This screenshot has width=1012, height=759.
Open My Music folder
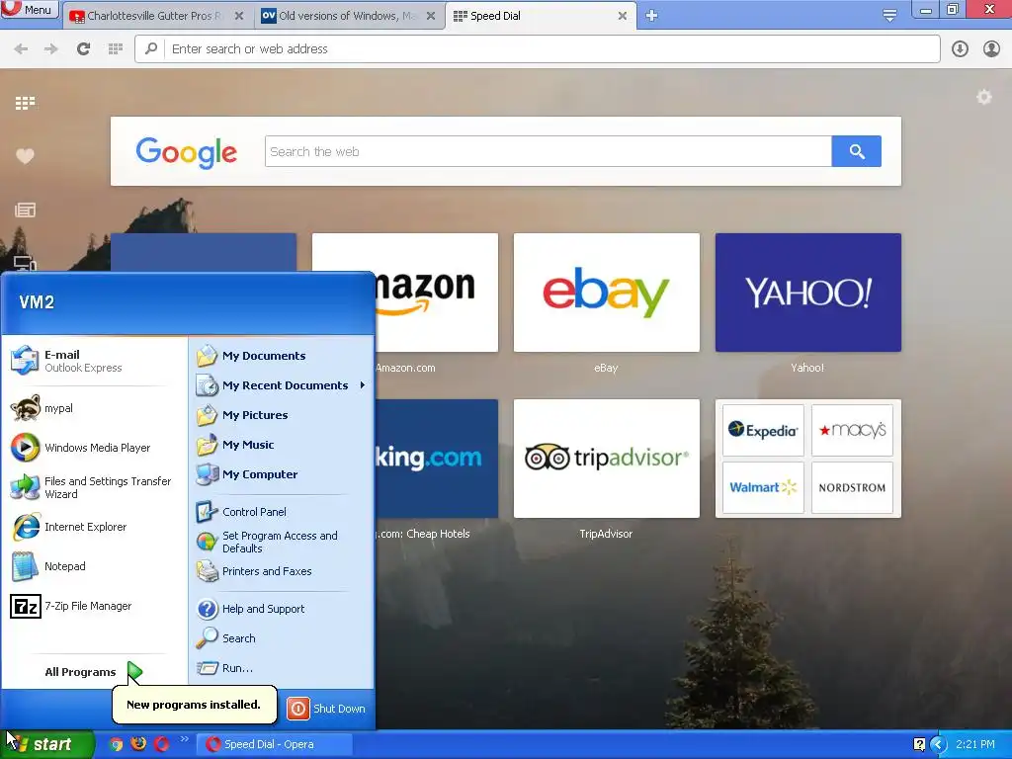tap(282, 445)
